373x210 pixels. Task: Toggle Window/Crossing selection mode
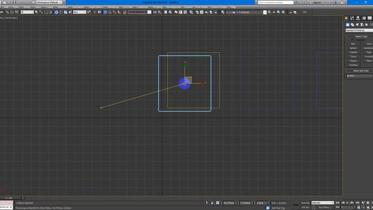point(51,12)
